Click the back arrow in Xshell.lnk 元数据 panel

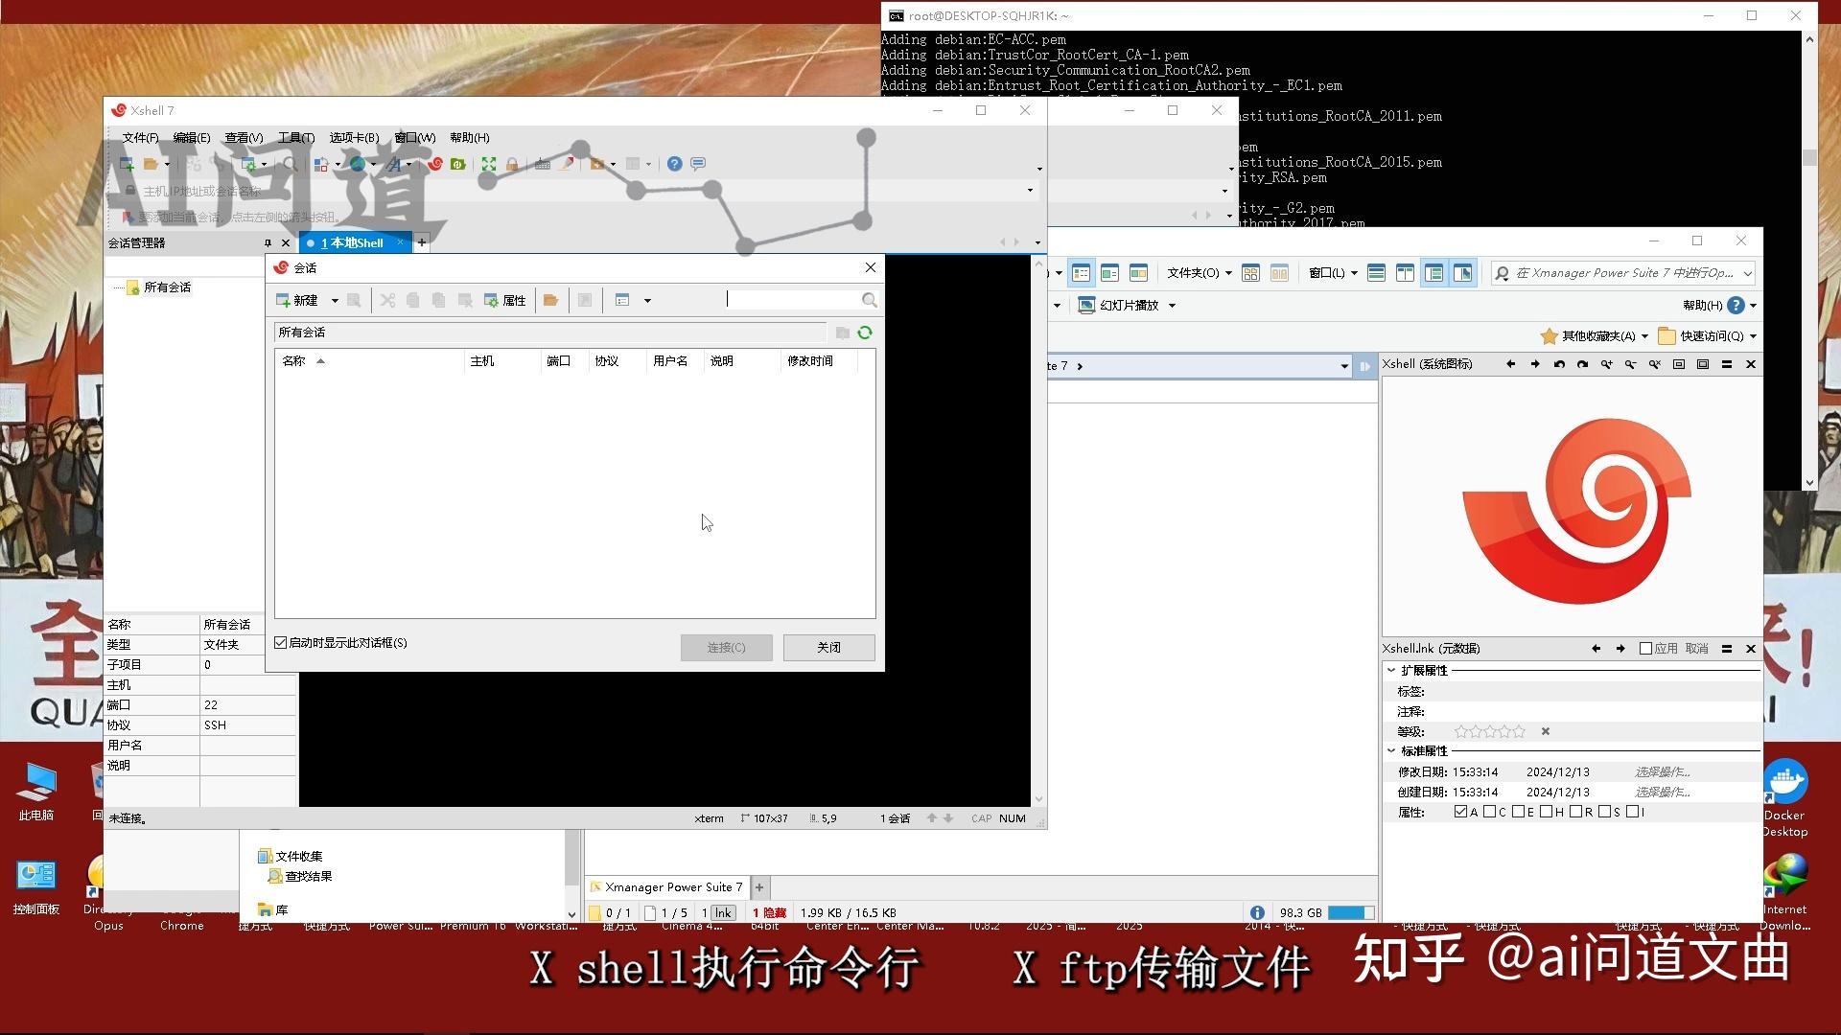1596,649
